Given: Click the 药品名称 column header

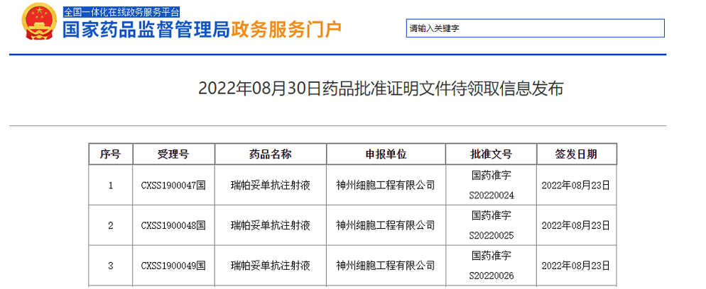Looking at the screenshot, I should click(270, 154).
